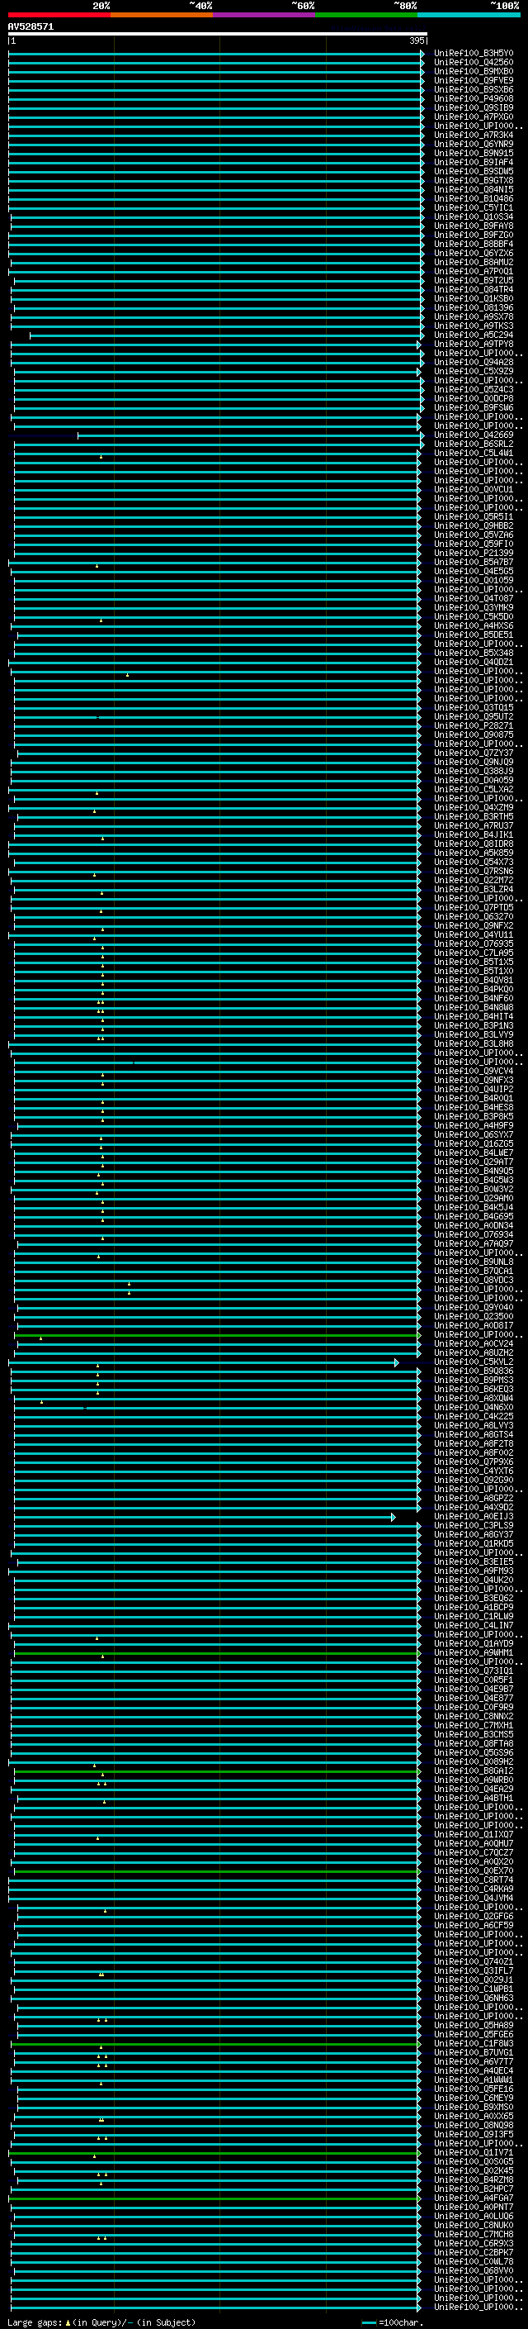The width and height of the screenshot is (528, 2329).
Task: Open hit UniRef100_A1WWW1
Action: pos(474,2079)
